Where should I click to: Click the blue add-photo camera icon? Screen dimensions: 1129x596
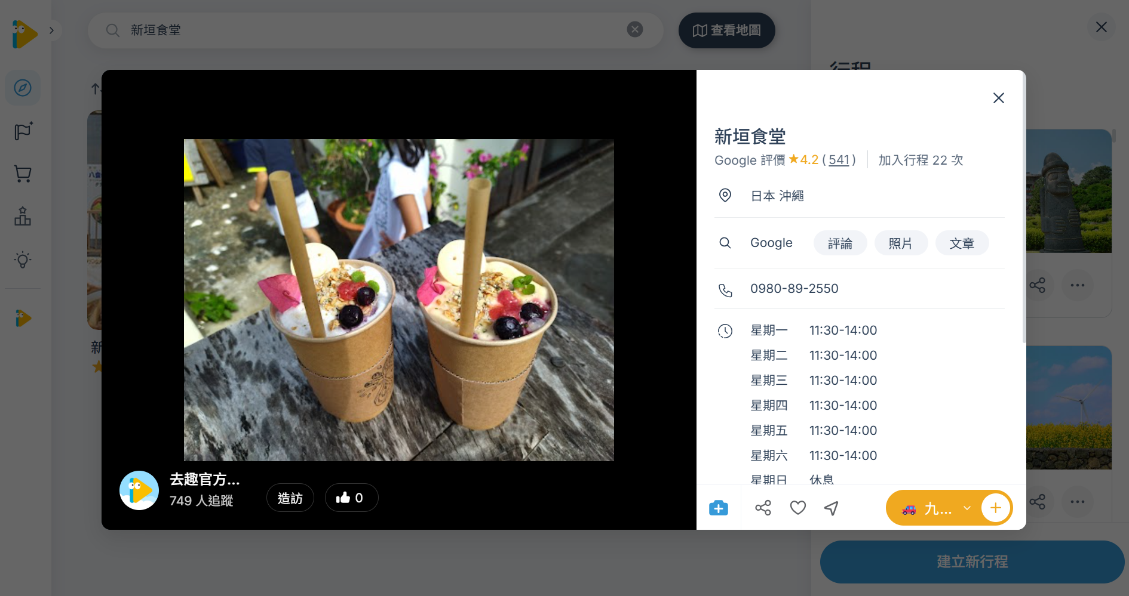tap(719, 508)
